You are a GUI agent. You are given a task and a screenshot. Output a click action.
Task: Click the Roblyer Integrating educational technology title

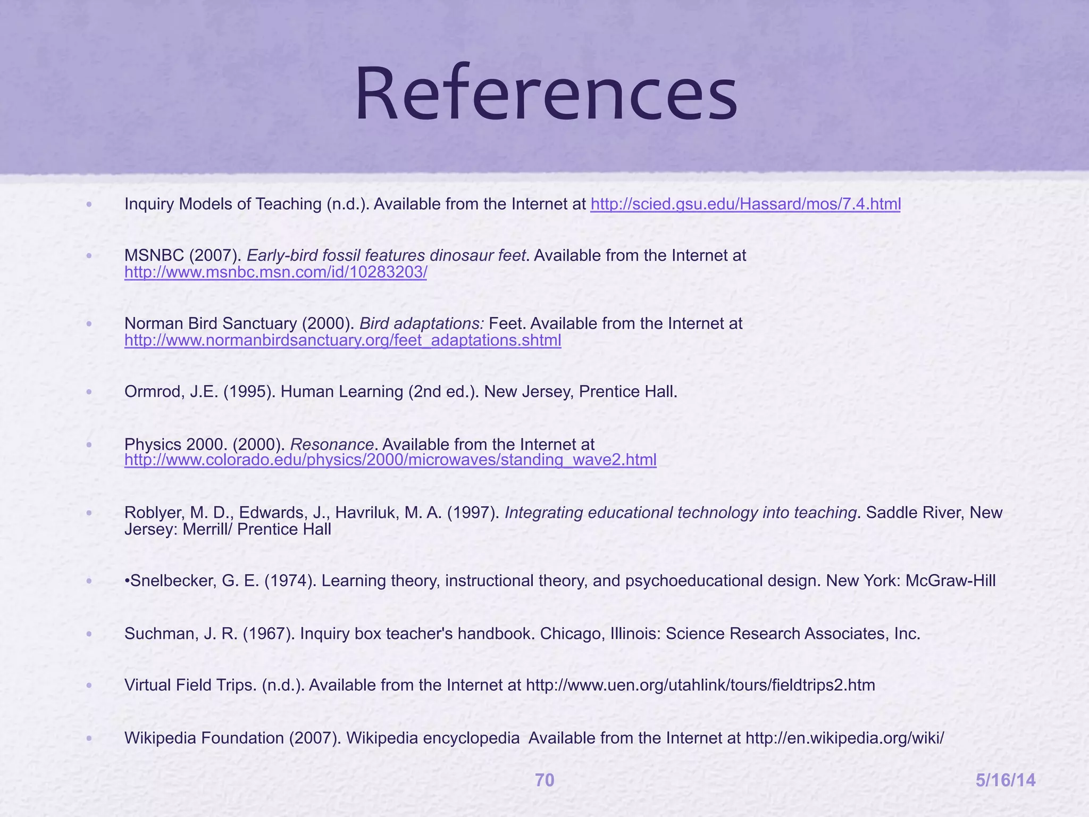coord(680,513)
